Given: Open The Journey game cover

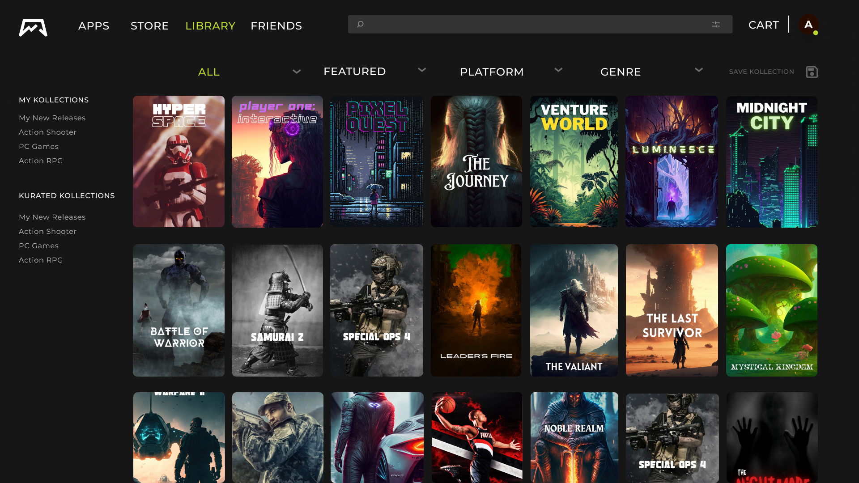Looking at the screenshot, I should 476,161.
